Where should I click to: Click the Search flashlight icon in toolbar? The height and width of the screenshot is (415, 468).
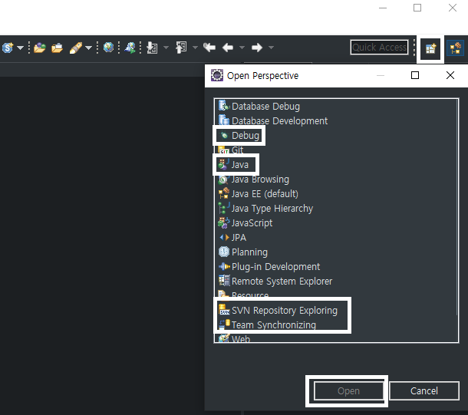(x=76, y=48)
